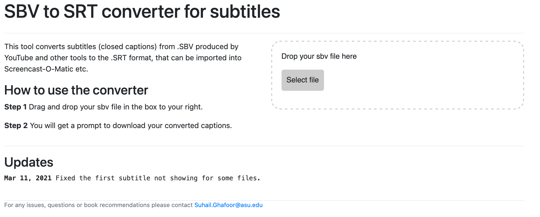Click the "Mar 11, 2021" update date
Image resolution: width=540 pixels, height=217 pixels.
28,178
